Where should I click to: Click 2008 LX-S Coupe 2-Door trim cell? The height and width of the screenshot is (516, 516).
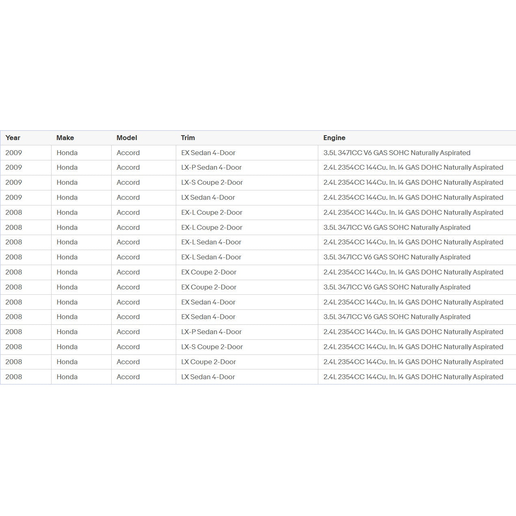(212, 347)
